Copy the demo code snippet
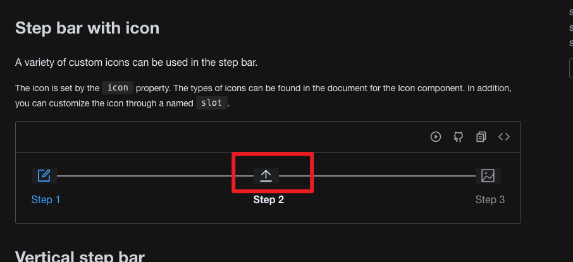Image resolution: width=573 pixels, height=262 pixels. click(481, 137)
